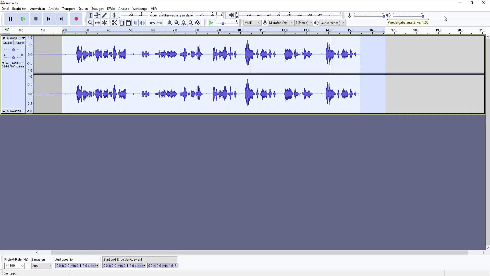Collapse the track with the arrow button
This screenshot has height=276, width=490.
4,111
